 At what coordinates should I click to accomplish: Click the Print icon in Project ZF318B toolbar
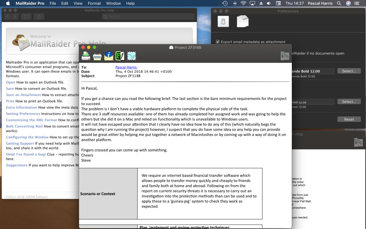click(97, 56)
